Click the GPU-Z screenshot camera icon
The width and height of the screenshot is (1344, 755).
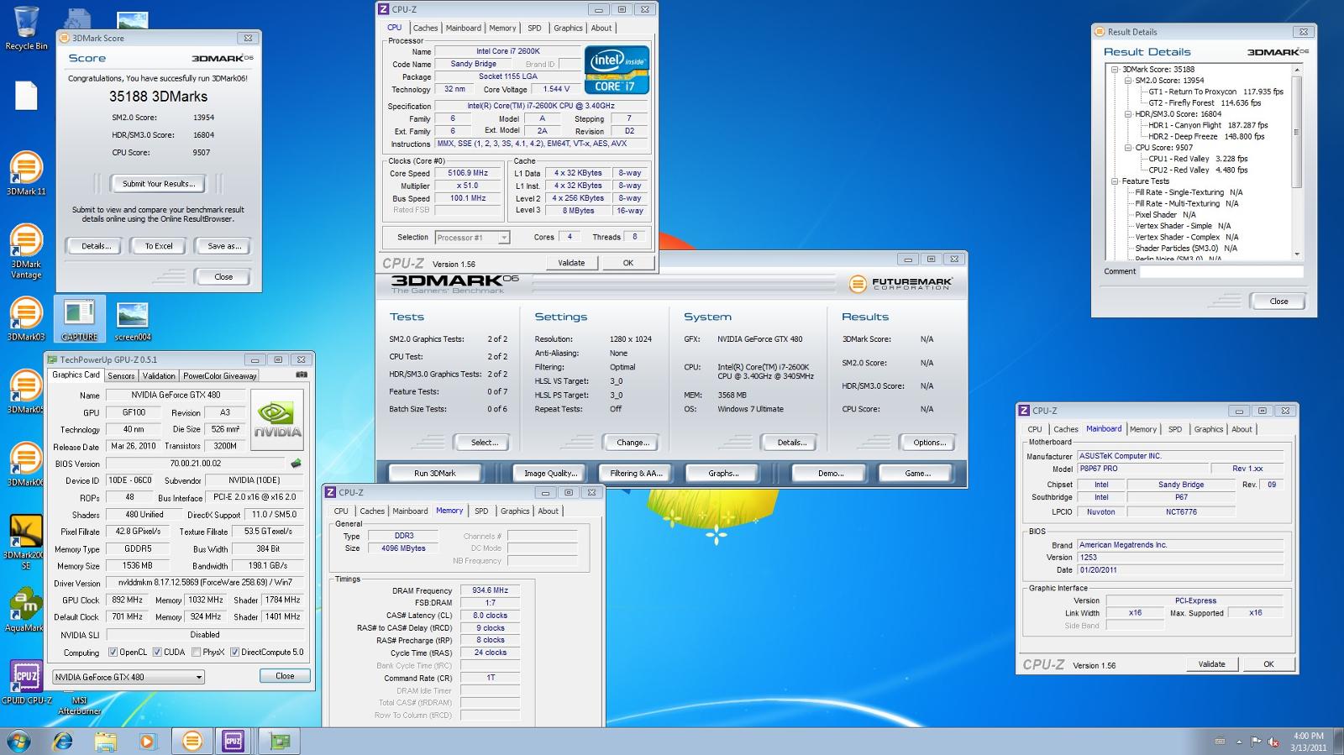pos(302,375)
